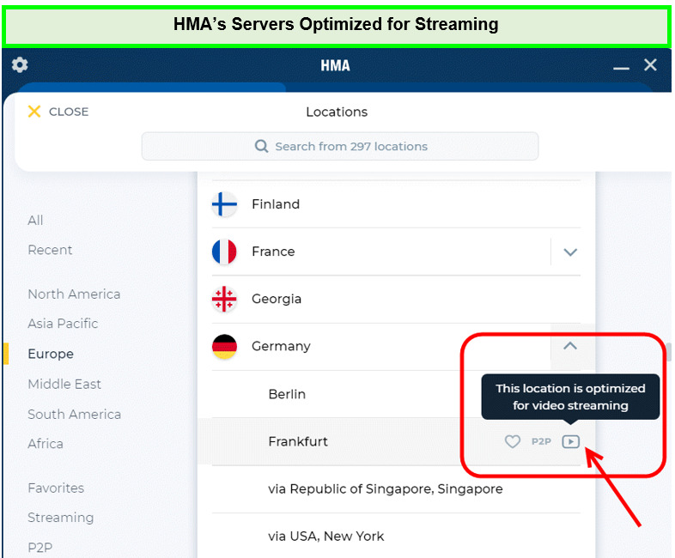Open P2P locations list
Image resolution: width=675 pixels, height=558 pixels.
click(40, 547)
